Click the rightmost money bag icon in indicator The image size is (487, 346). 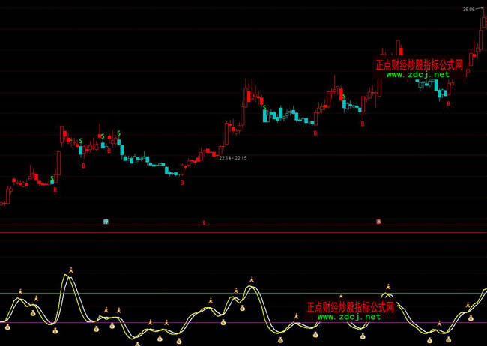click(x=471, y=318)
